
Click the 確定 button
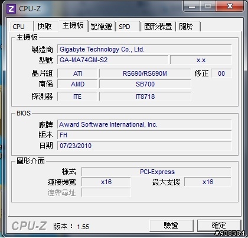click(x=219, y=226)
